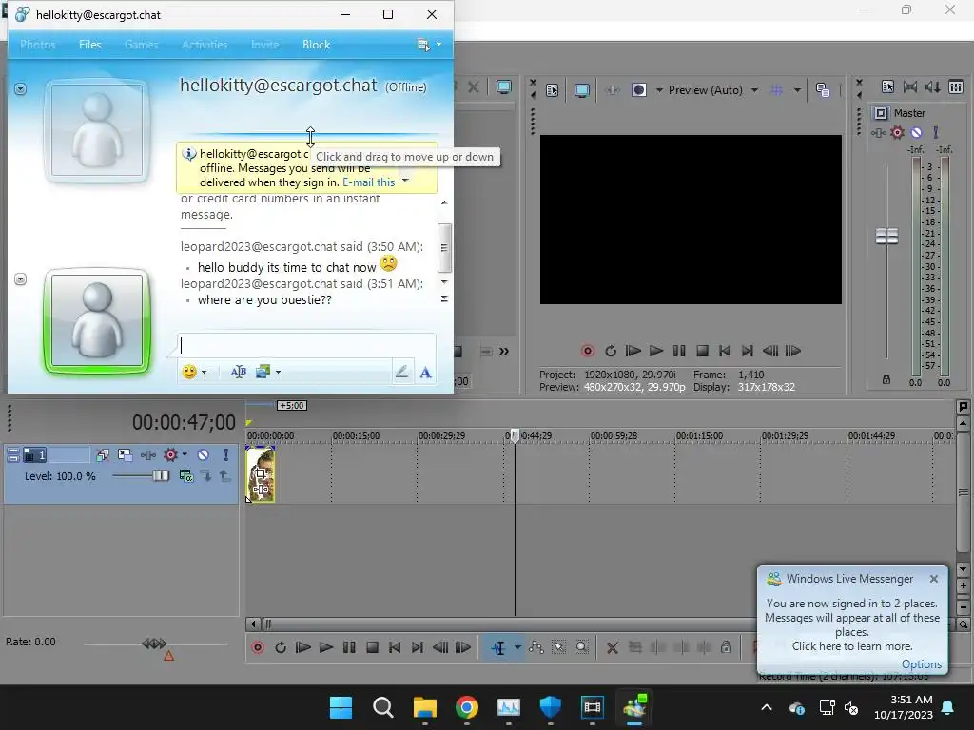
Task: Click Invite in the Messenger toolbar
Action: click(264, 45)
